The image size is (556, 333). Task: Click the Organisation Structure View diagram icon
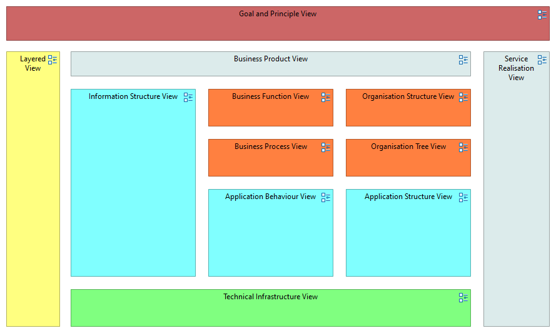coord(463,98)
